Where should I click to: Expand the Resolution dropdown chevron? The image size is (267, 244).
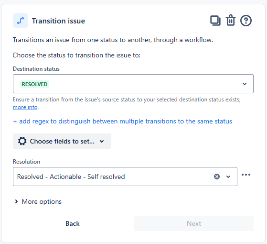pos(228,177)
